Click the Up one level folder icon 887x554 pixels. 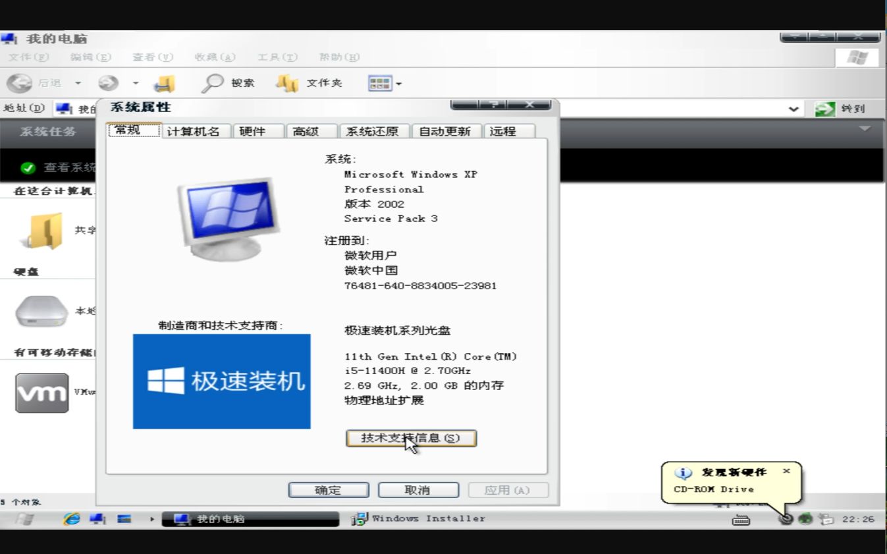tap(165, 84)
